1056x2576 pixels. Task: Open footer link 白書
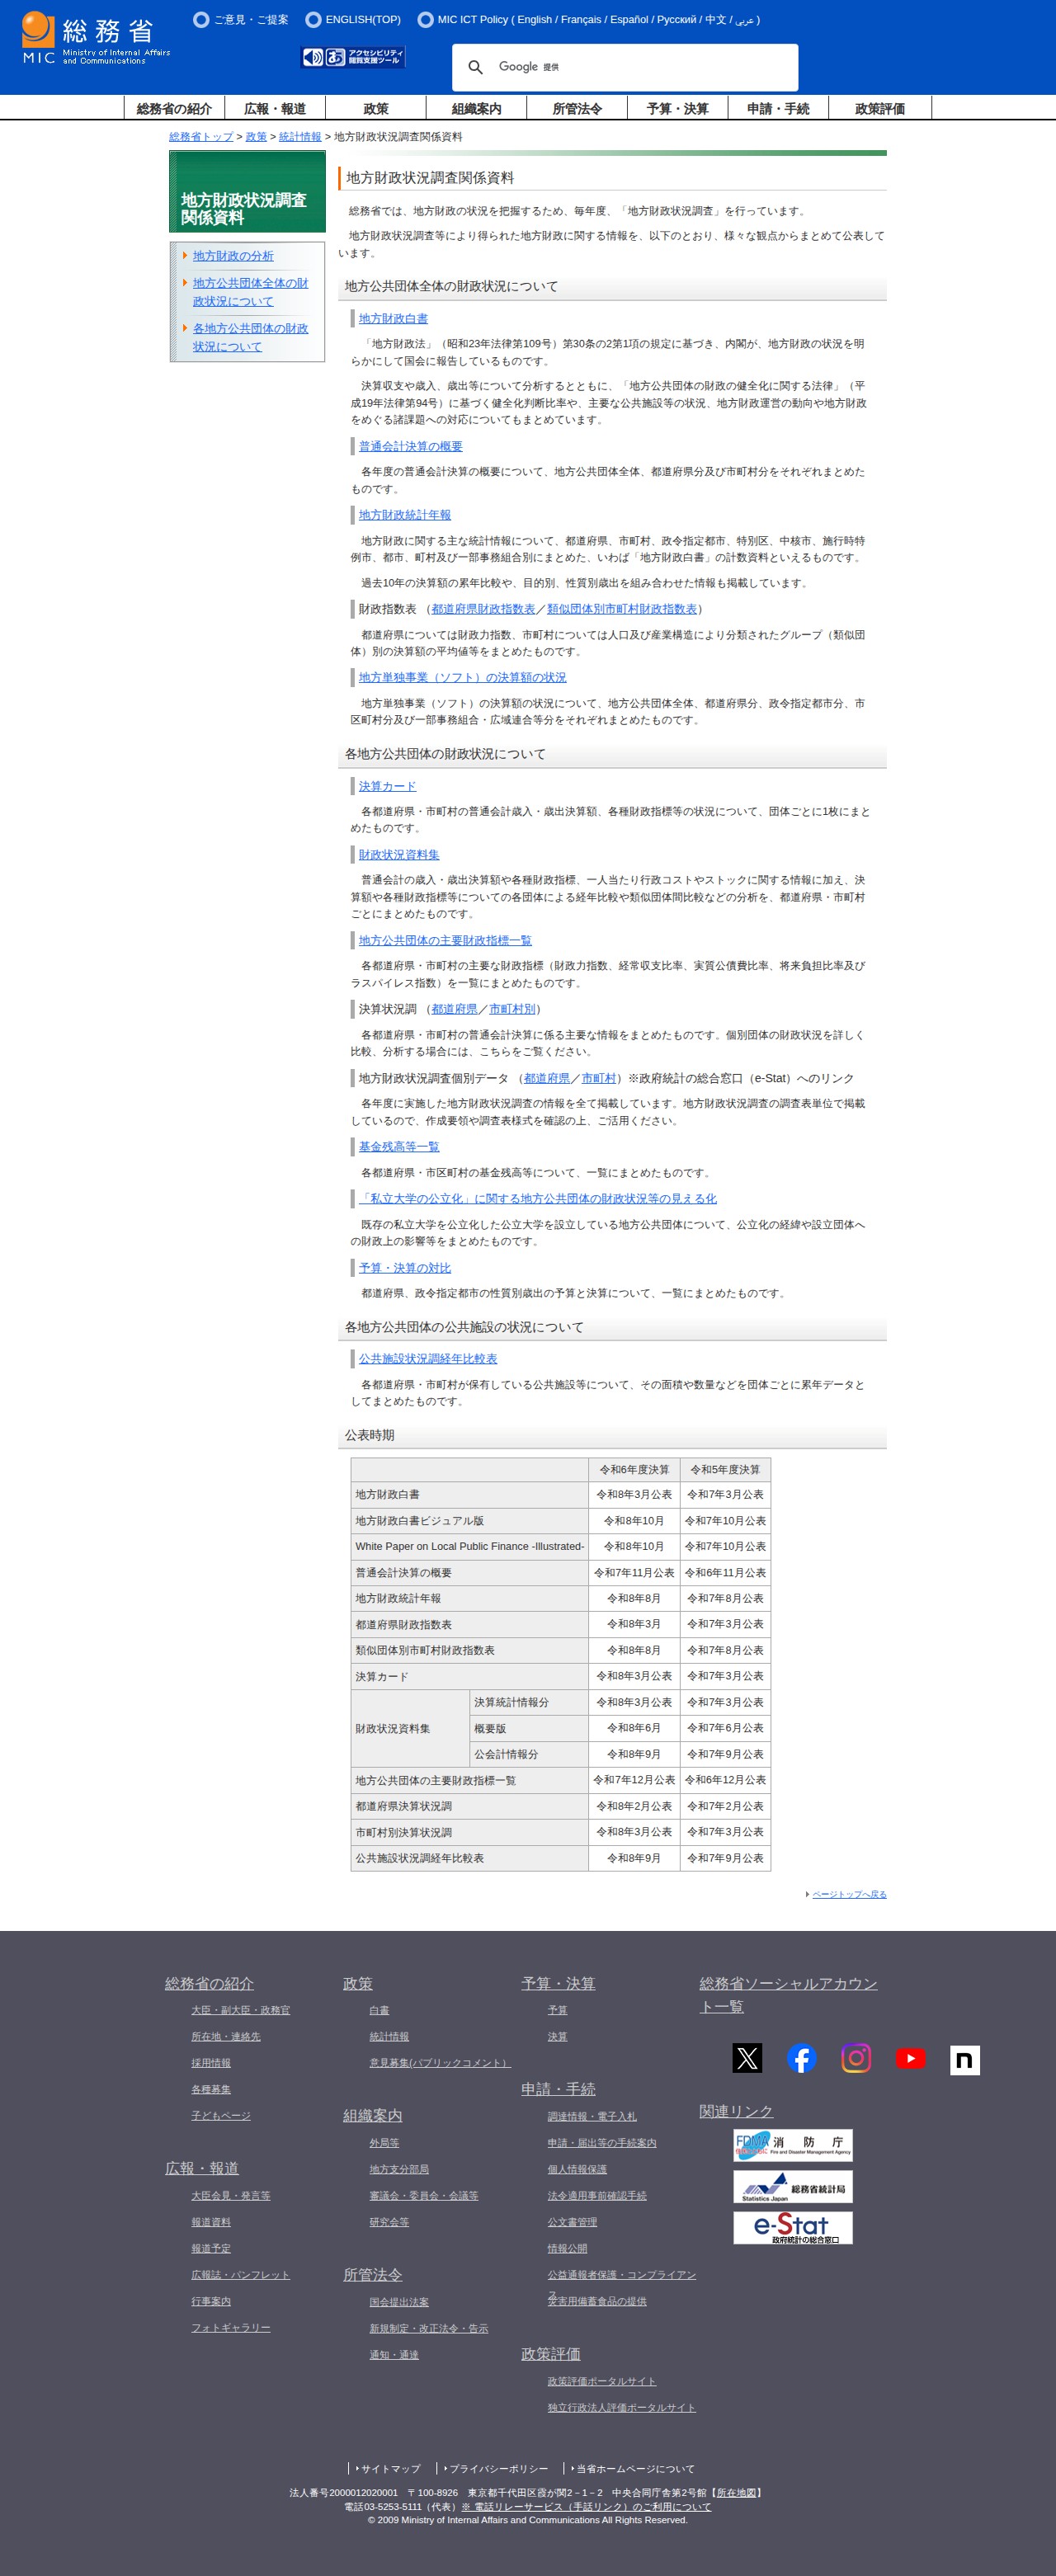coord(379,2009)
